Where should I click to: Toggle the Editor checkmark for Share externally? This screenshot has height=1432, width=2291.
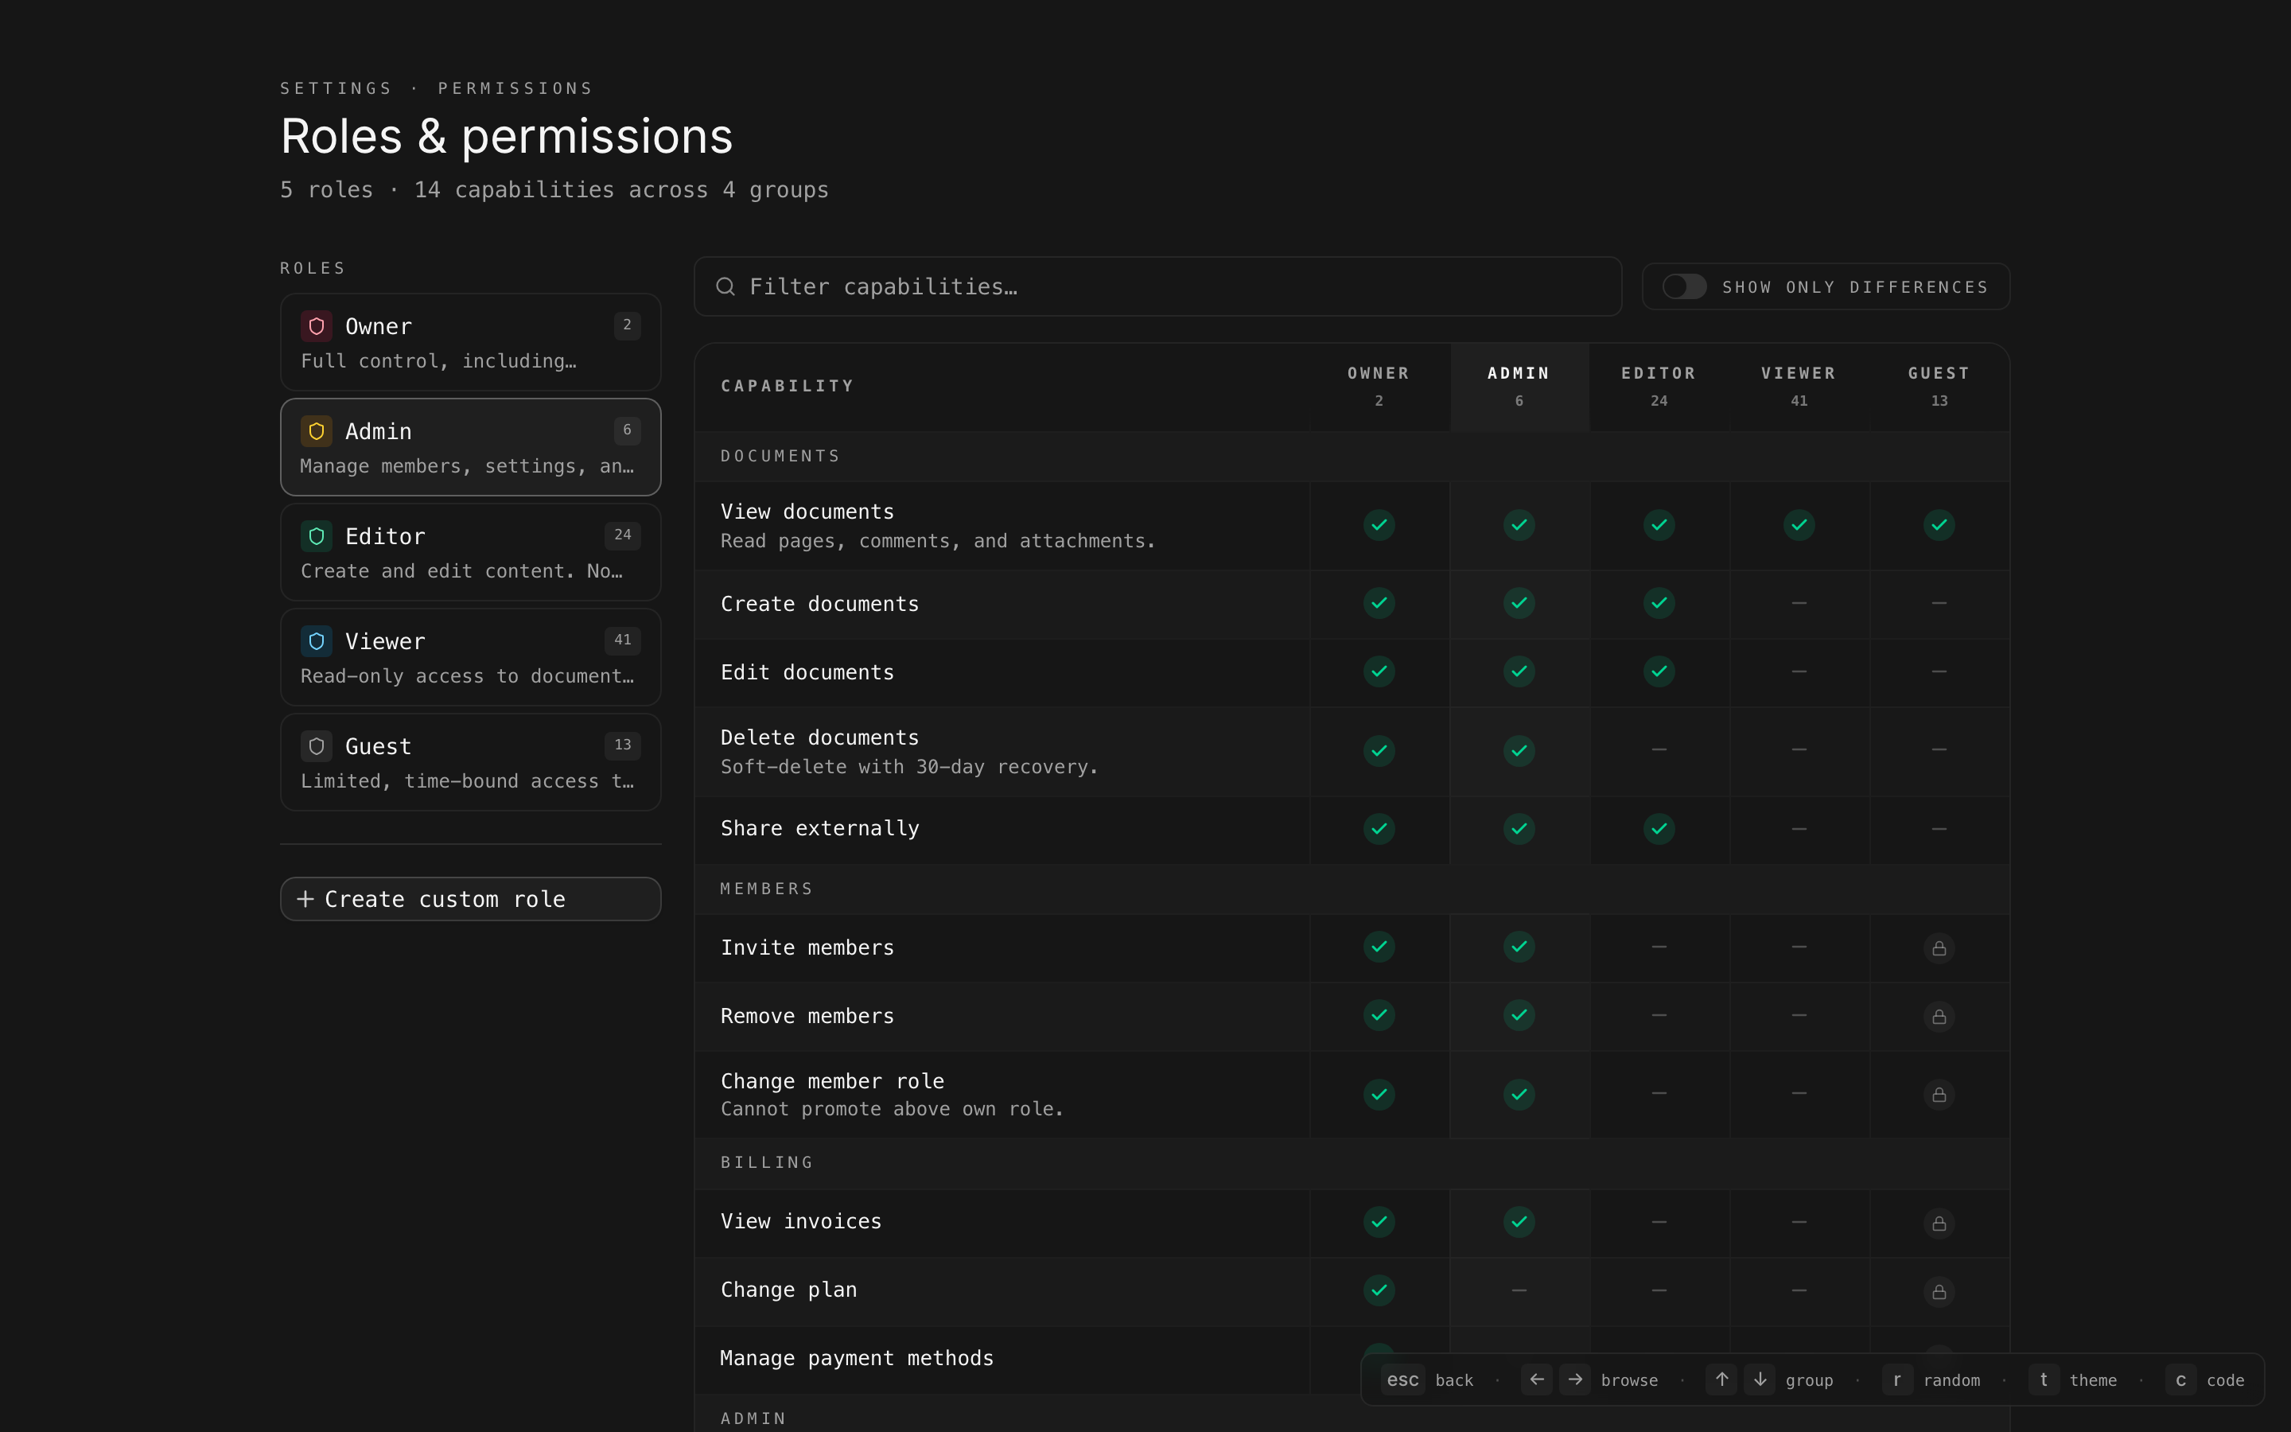1659,829
